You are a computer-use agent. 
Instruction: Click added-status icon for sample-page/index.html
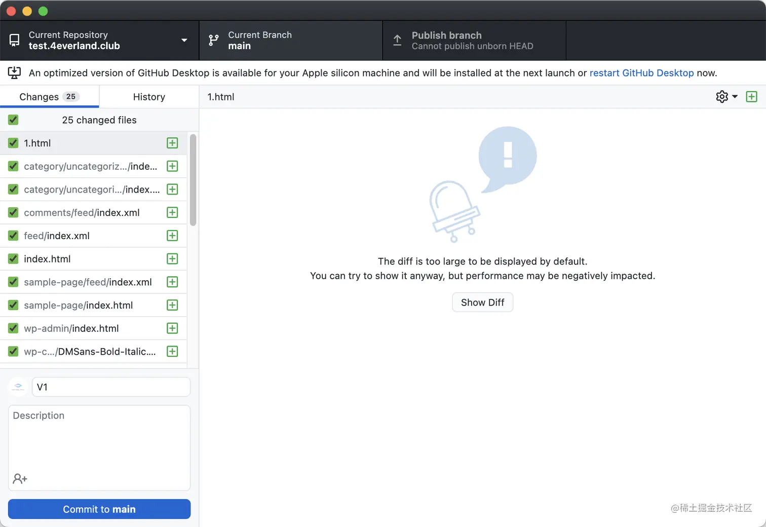point(172,305)
